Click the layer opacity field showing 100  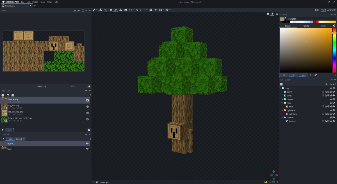pos(10,139)
